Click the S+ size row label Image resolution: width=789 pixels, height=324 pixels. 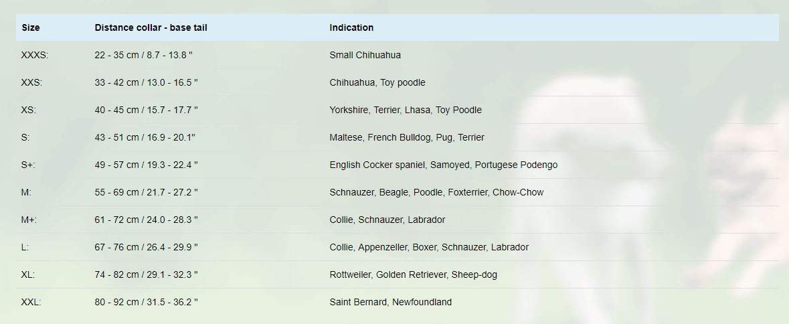coord(28,165)
